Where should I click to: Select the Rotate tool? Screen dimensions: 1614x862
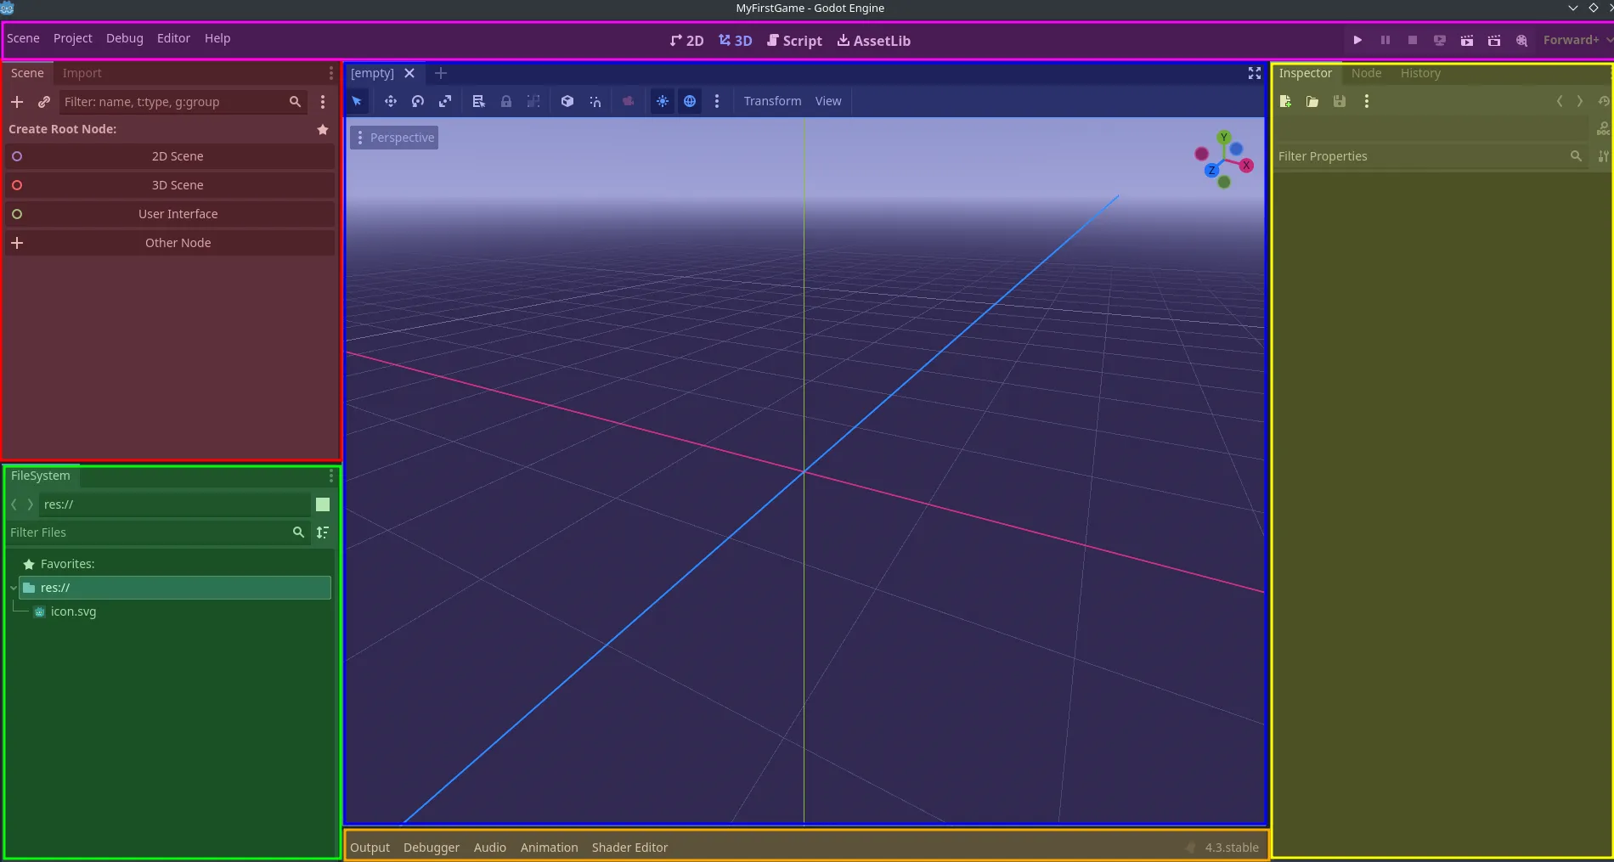point(418,101)
